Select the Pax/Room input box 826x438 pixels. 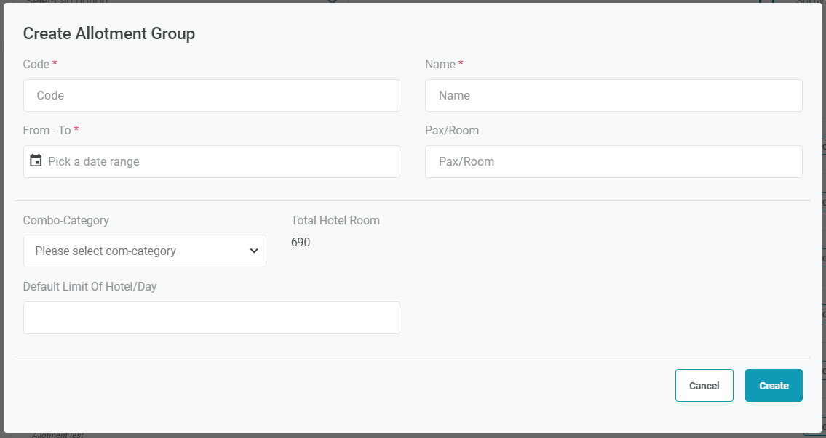click(613, 161)
